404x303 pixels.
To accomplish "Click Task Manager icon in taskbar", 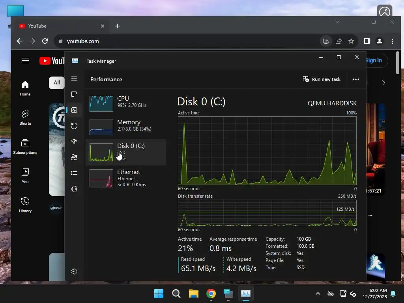I will click(x=246, y=294).
